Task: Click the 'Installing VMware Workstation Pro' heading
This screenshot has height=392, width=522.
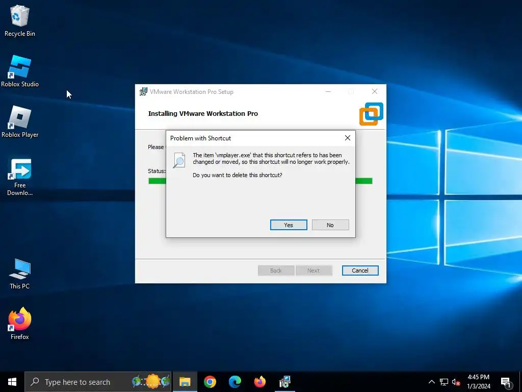Action: [x=203, y=114]
